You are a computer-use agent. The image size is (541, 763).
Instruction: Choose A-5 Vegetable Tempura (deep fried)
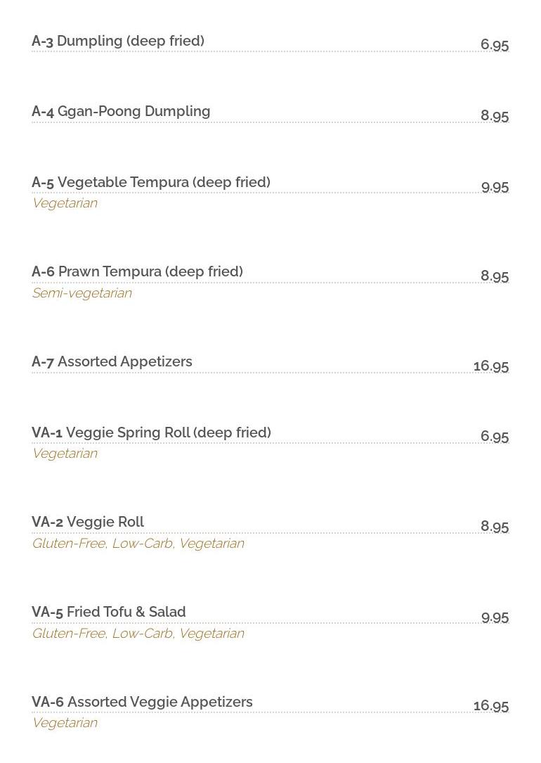(151, 183)
